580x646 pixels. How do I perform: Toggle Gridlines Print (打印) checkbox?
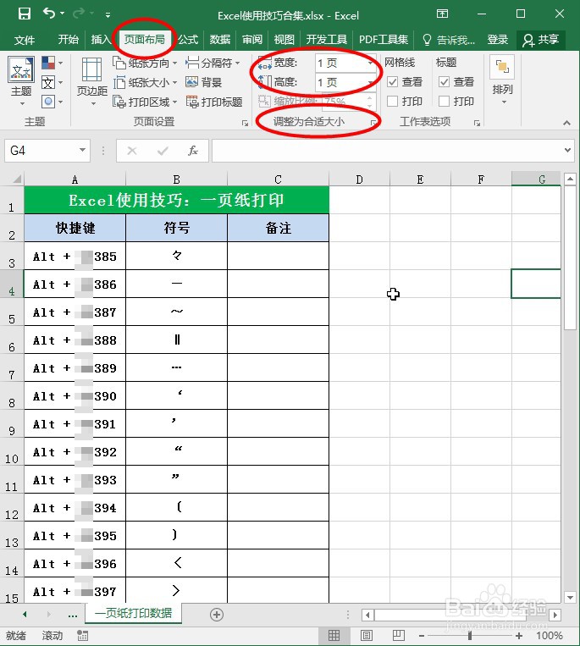(x=393, y=102)
